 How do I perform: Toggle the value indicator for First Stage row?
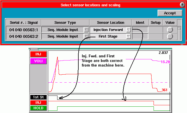[170, 36]
